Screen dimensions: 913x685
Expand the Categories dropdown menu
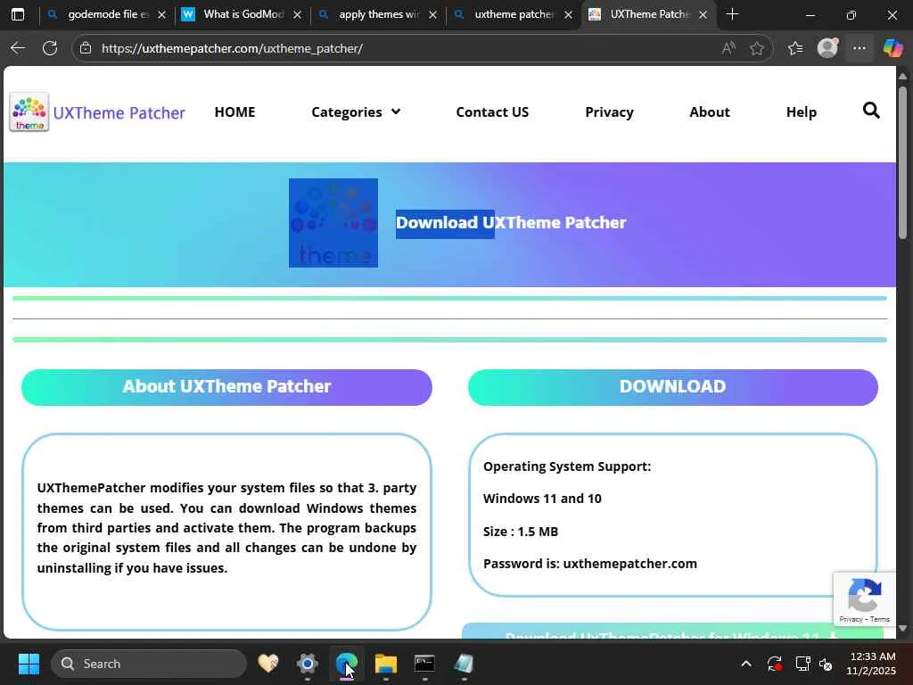(x=356, y=111)
